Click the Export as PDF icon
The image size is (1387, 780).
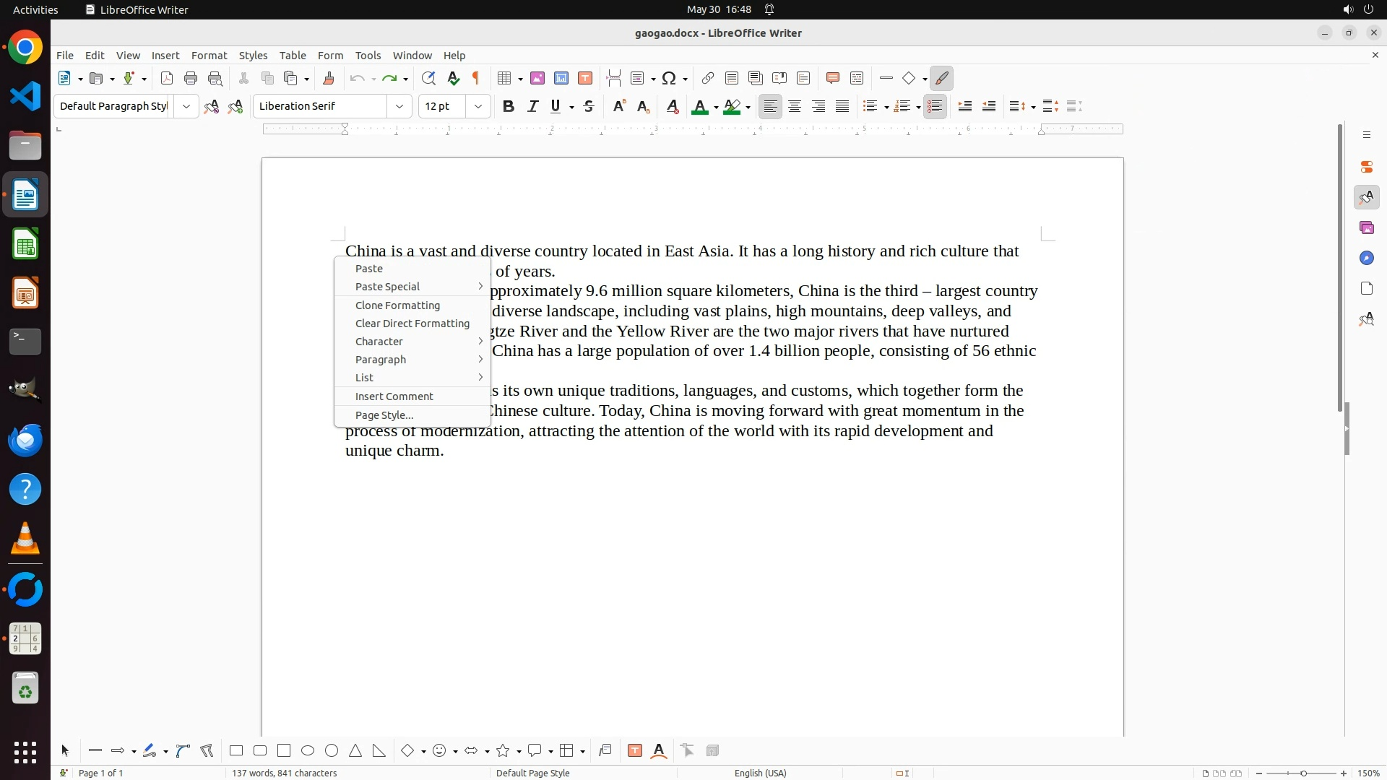pyautogui.click(x=167, y=79)
